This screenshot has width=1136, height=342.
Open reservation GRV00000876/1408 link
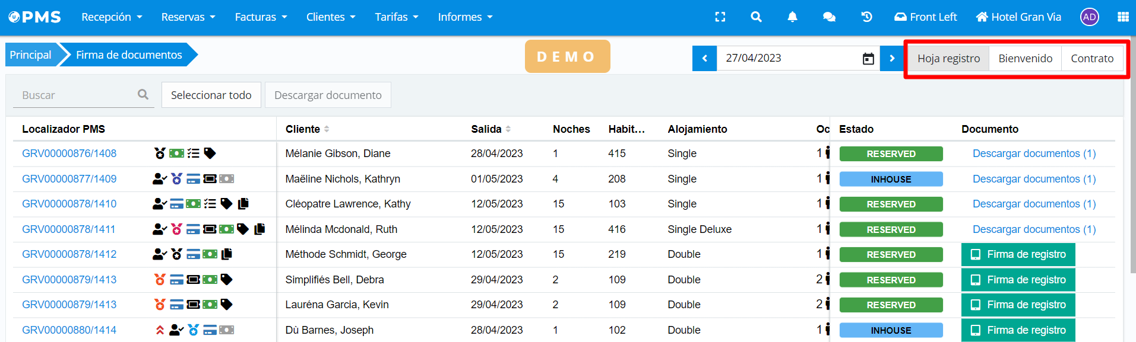69,154
